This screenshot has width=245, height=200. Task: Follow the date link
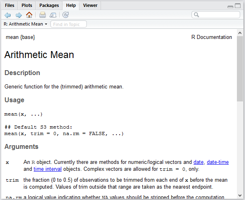pos(198,162)
